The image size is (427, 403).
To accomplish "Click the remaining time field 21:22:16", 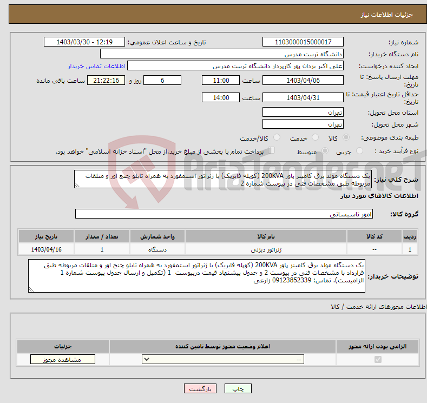I will tap(106, 80).
